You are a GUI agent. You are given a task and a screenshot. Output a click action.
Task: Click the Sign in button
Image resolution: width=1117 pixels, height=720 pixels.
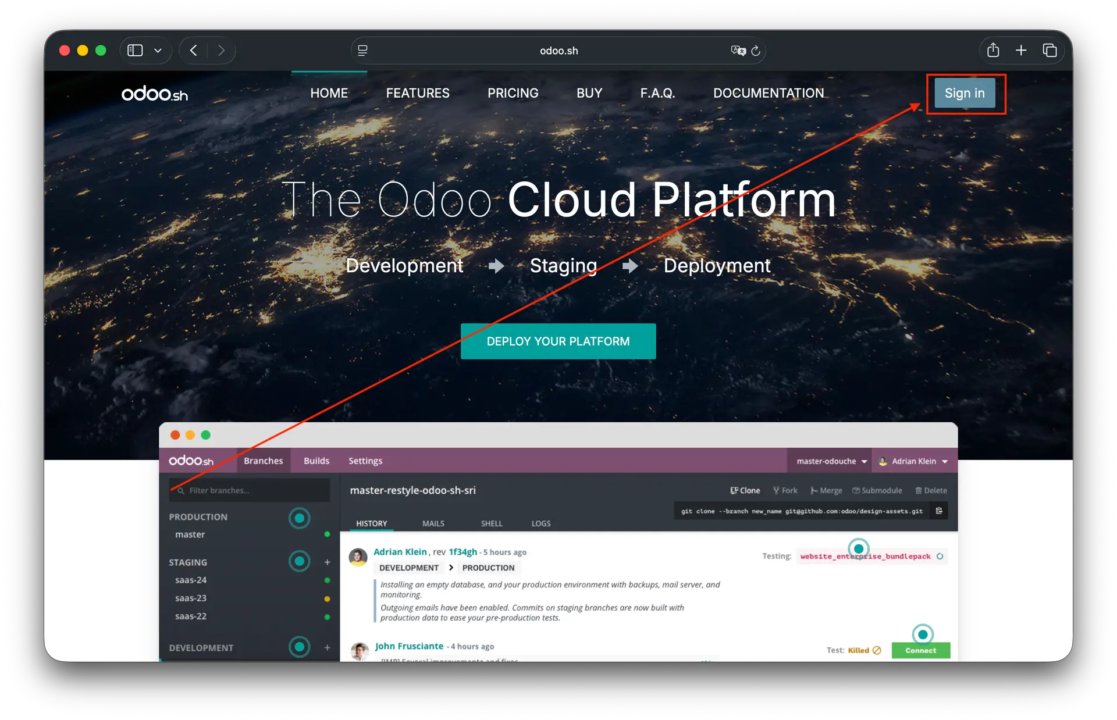tap(965, 93)
